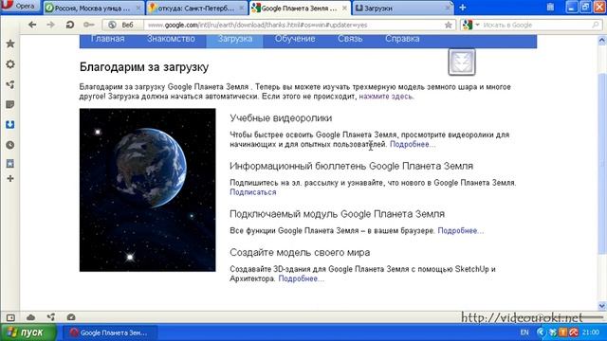Image resolution: width=607 pixels, height=341 pixels.
Task: Open the History clock panel in sidebar
Action: [10, 145]
